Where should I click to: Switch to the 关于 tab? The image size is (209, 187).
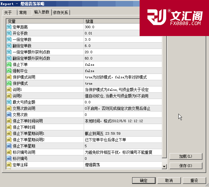[x=8, y=13]
